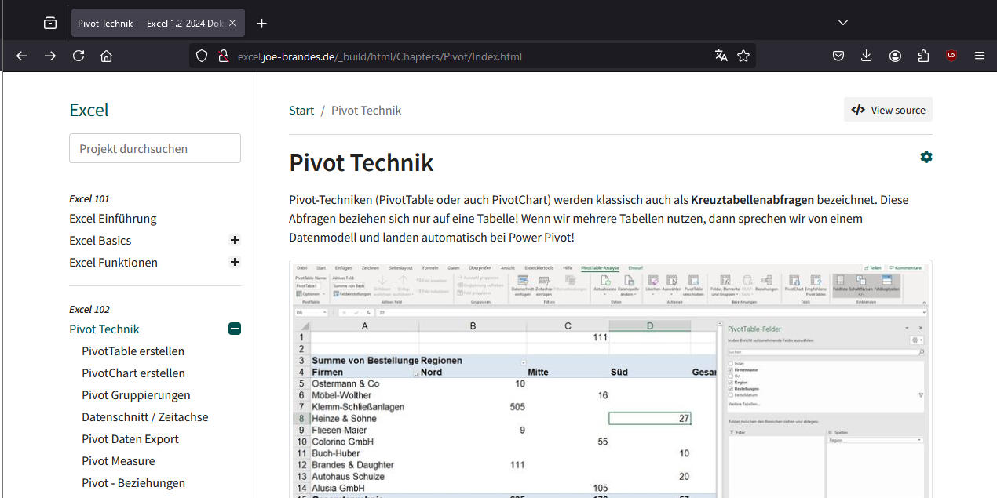Go to the browser home page icon

[x=107, y=56]
